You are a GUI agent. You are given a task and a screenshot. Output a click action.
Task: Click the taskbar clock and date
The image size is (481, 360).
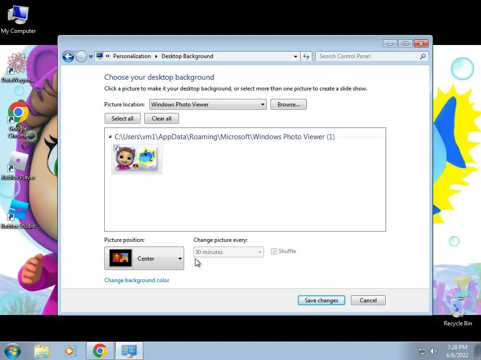(x=457, y=351)
